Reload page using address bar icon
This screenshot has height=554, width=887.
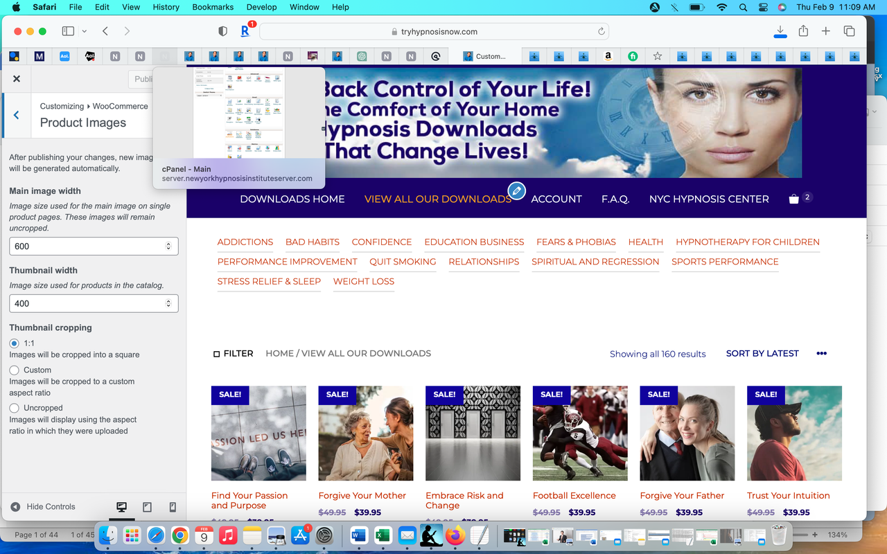(601, 31)
